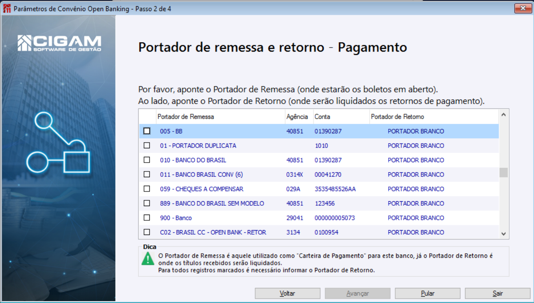Click the agência value 29041
Screen dimensions: 534x303
pos(295,218)
